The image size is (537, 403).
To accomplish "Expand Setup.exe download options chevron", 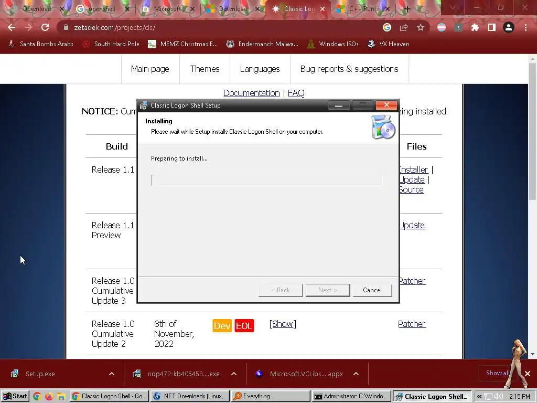I will coord(112,374).
